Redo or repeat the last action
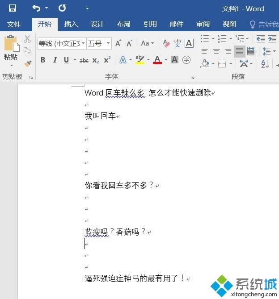This screenshot has height=299, width=279. pos(62,8)
